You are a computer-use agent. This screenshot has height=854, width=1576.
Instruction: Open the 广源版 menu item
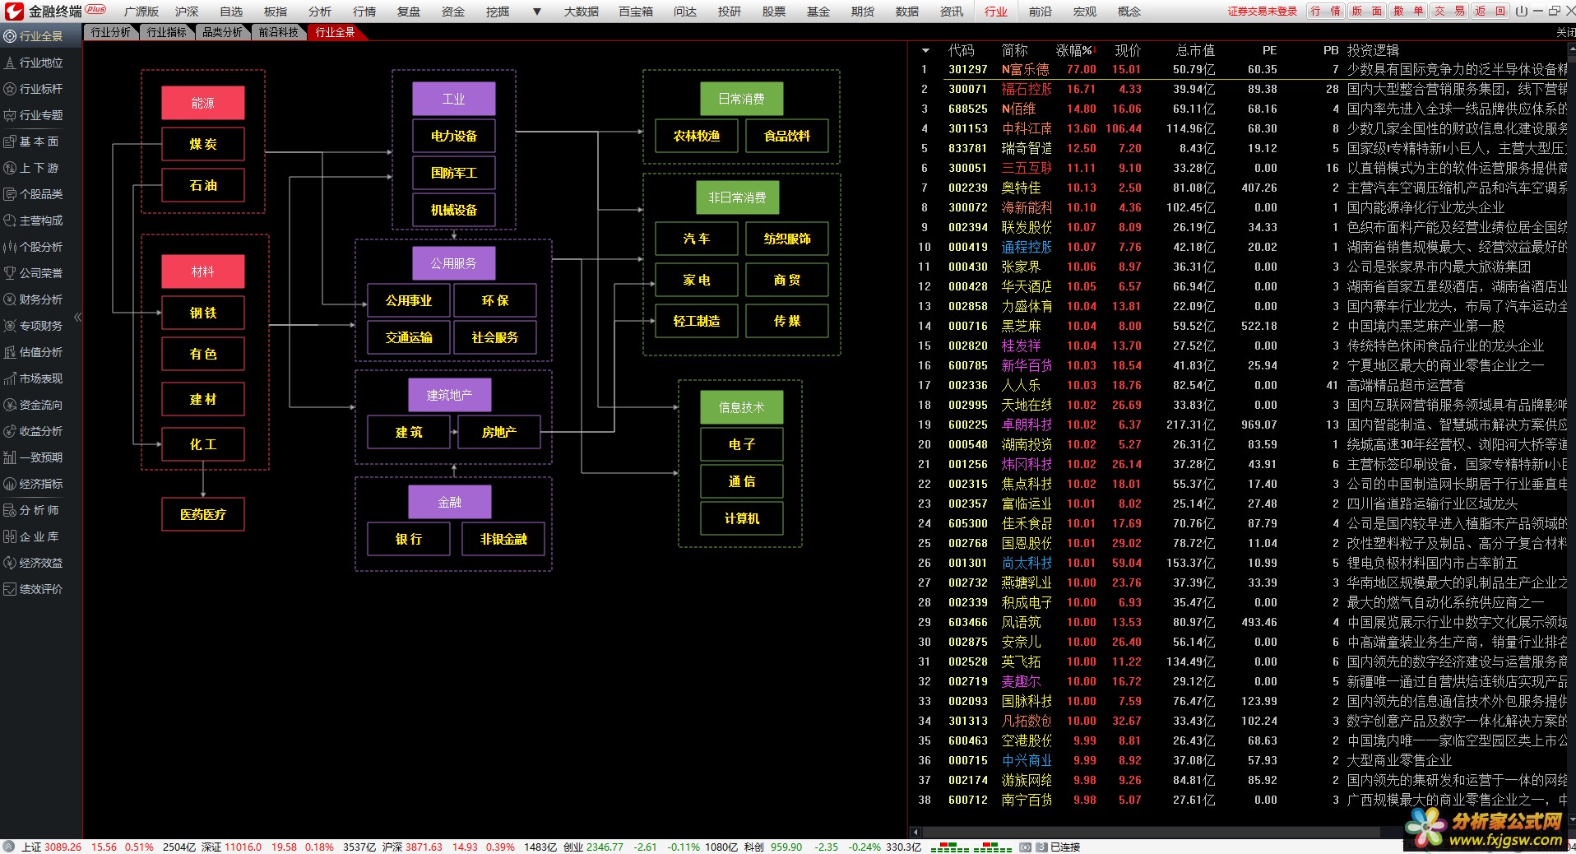[x=141, y=12]
